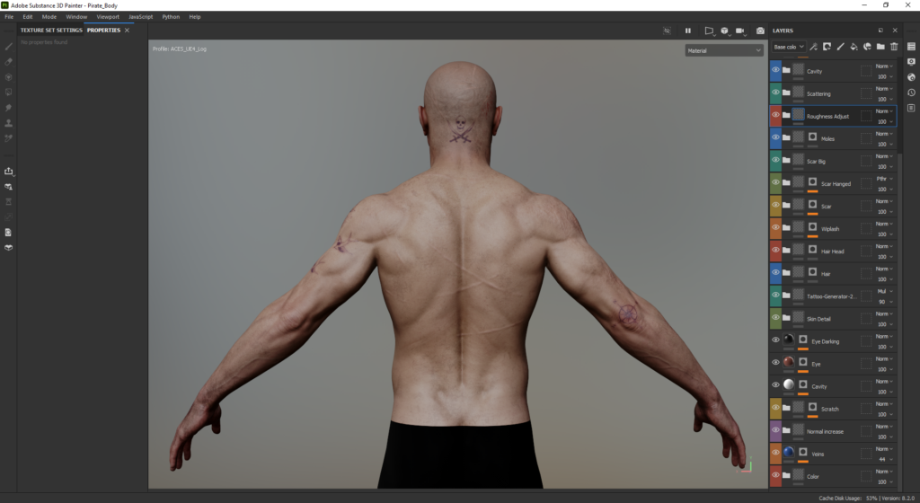Click the Eye layer red sphere thumbnail
Image resolution: width=920 pixels, height=503 pixels.
click(x=789, y=362)
